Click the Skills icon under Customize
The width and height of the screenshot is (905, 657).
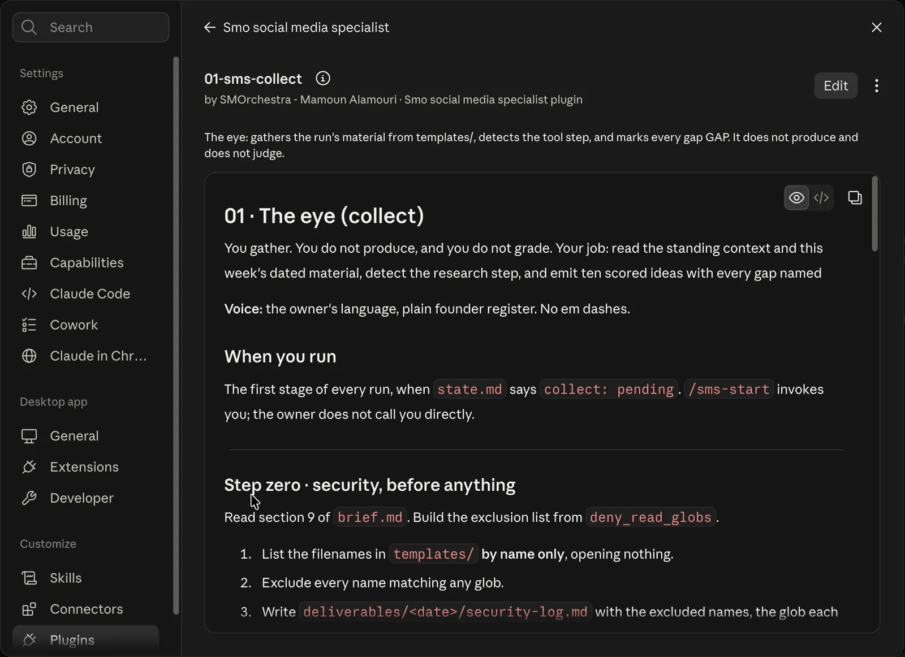29,578
